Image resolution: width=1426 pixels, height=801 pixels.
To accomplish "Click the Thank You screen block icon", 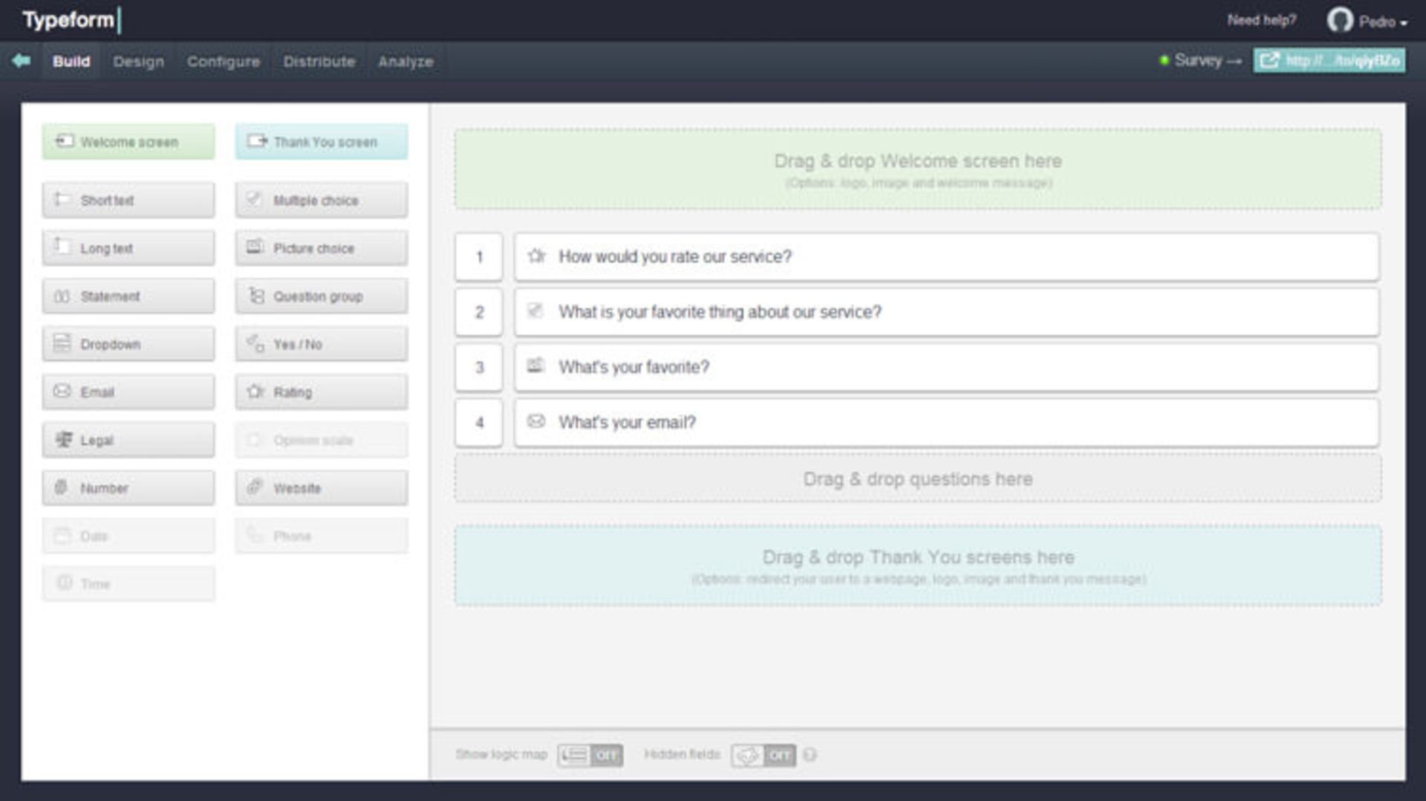I will 257,141.
